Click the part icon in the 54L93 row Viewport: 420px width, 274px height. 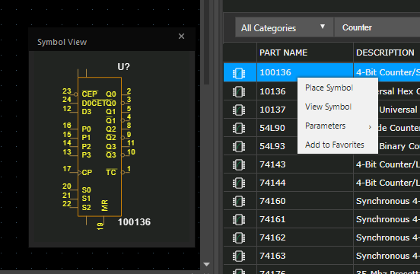tap(239, 146)
